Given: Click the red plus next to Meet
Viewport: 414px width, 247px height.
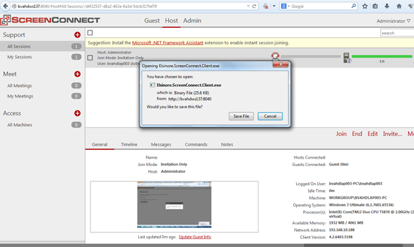Looking at the screenshot, I should coord(77,74).
